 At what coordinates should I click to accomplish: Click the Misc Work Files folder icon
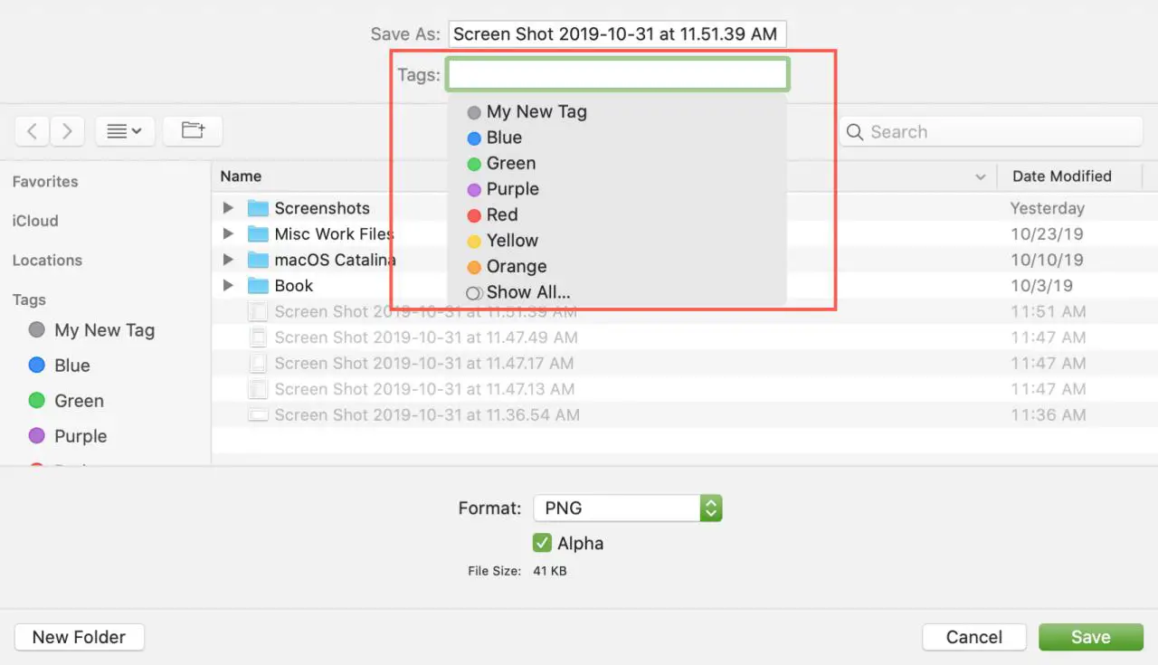(259, 234)
